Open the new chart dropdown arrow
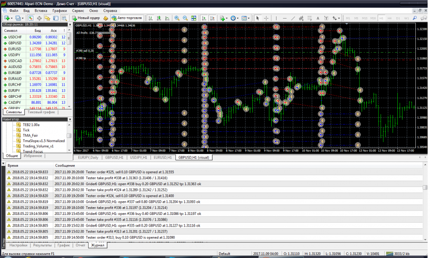Screen dimensions: 430x258 12,18
